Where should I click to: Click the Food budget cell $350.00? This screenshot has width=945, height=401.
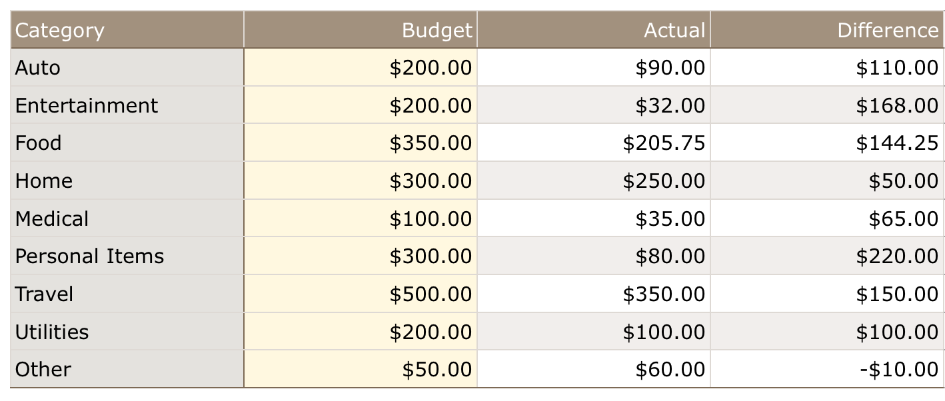tap(361, 143)
